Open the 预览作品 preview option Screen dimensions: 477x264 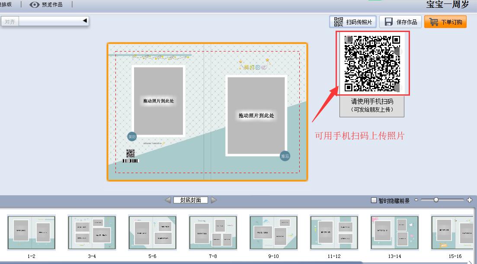(47, 5)
